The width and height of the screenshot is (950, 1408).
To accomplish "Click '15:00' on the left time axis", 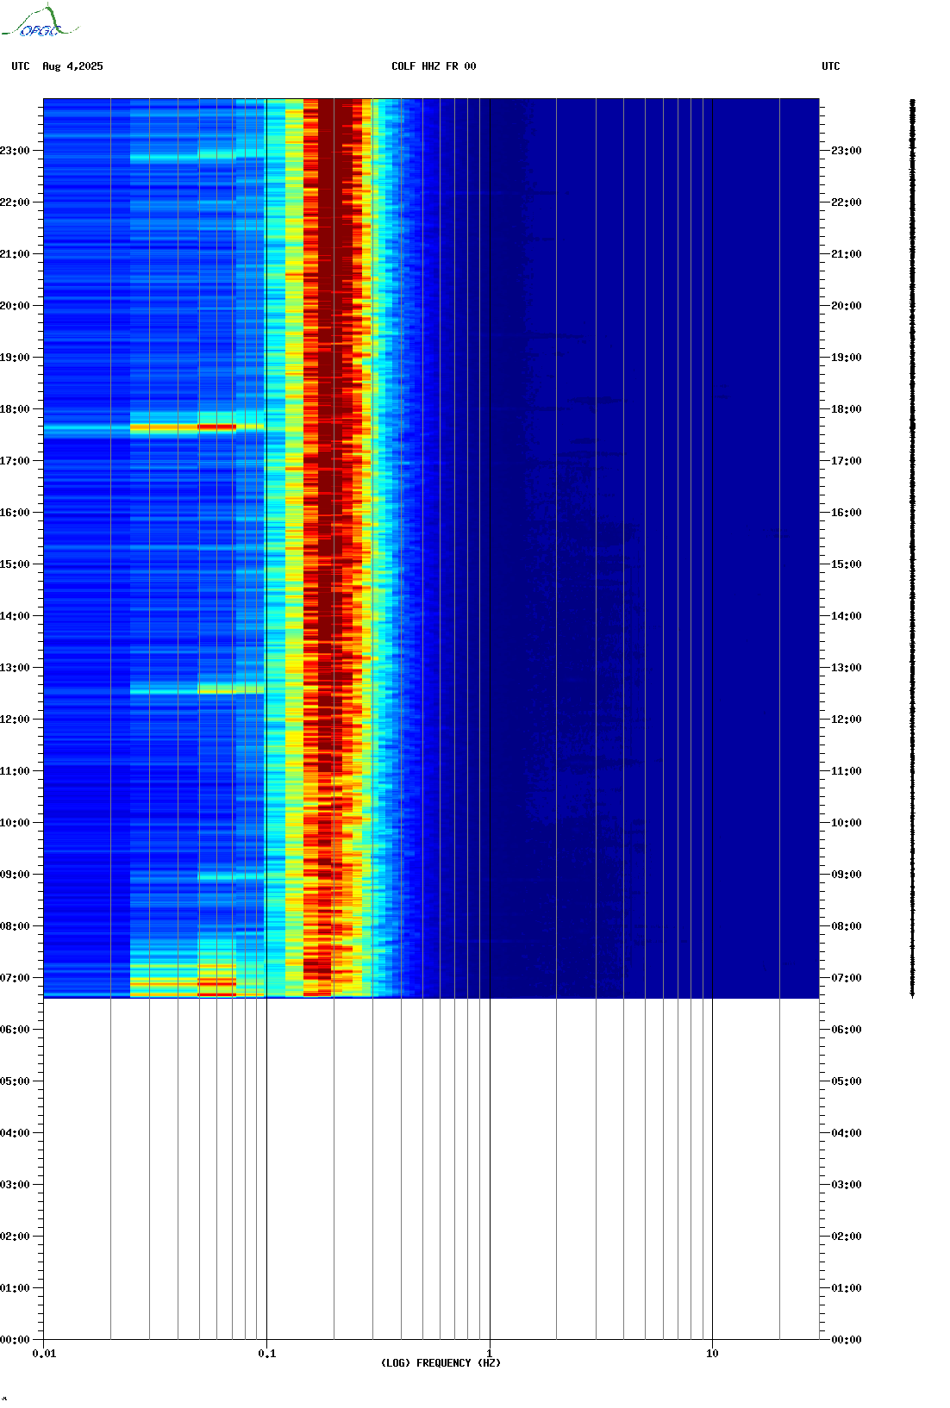I will [15, 564].
